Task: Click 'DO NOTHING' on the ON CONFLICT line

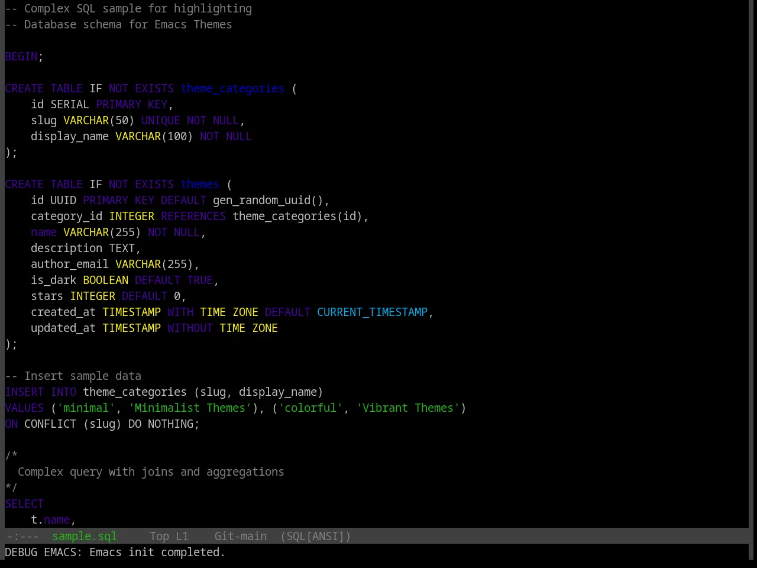Action: [161, 424]
